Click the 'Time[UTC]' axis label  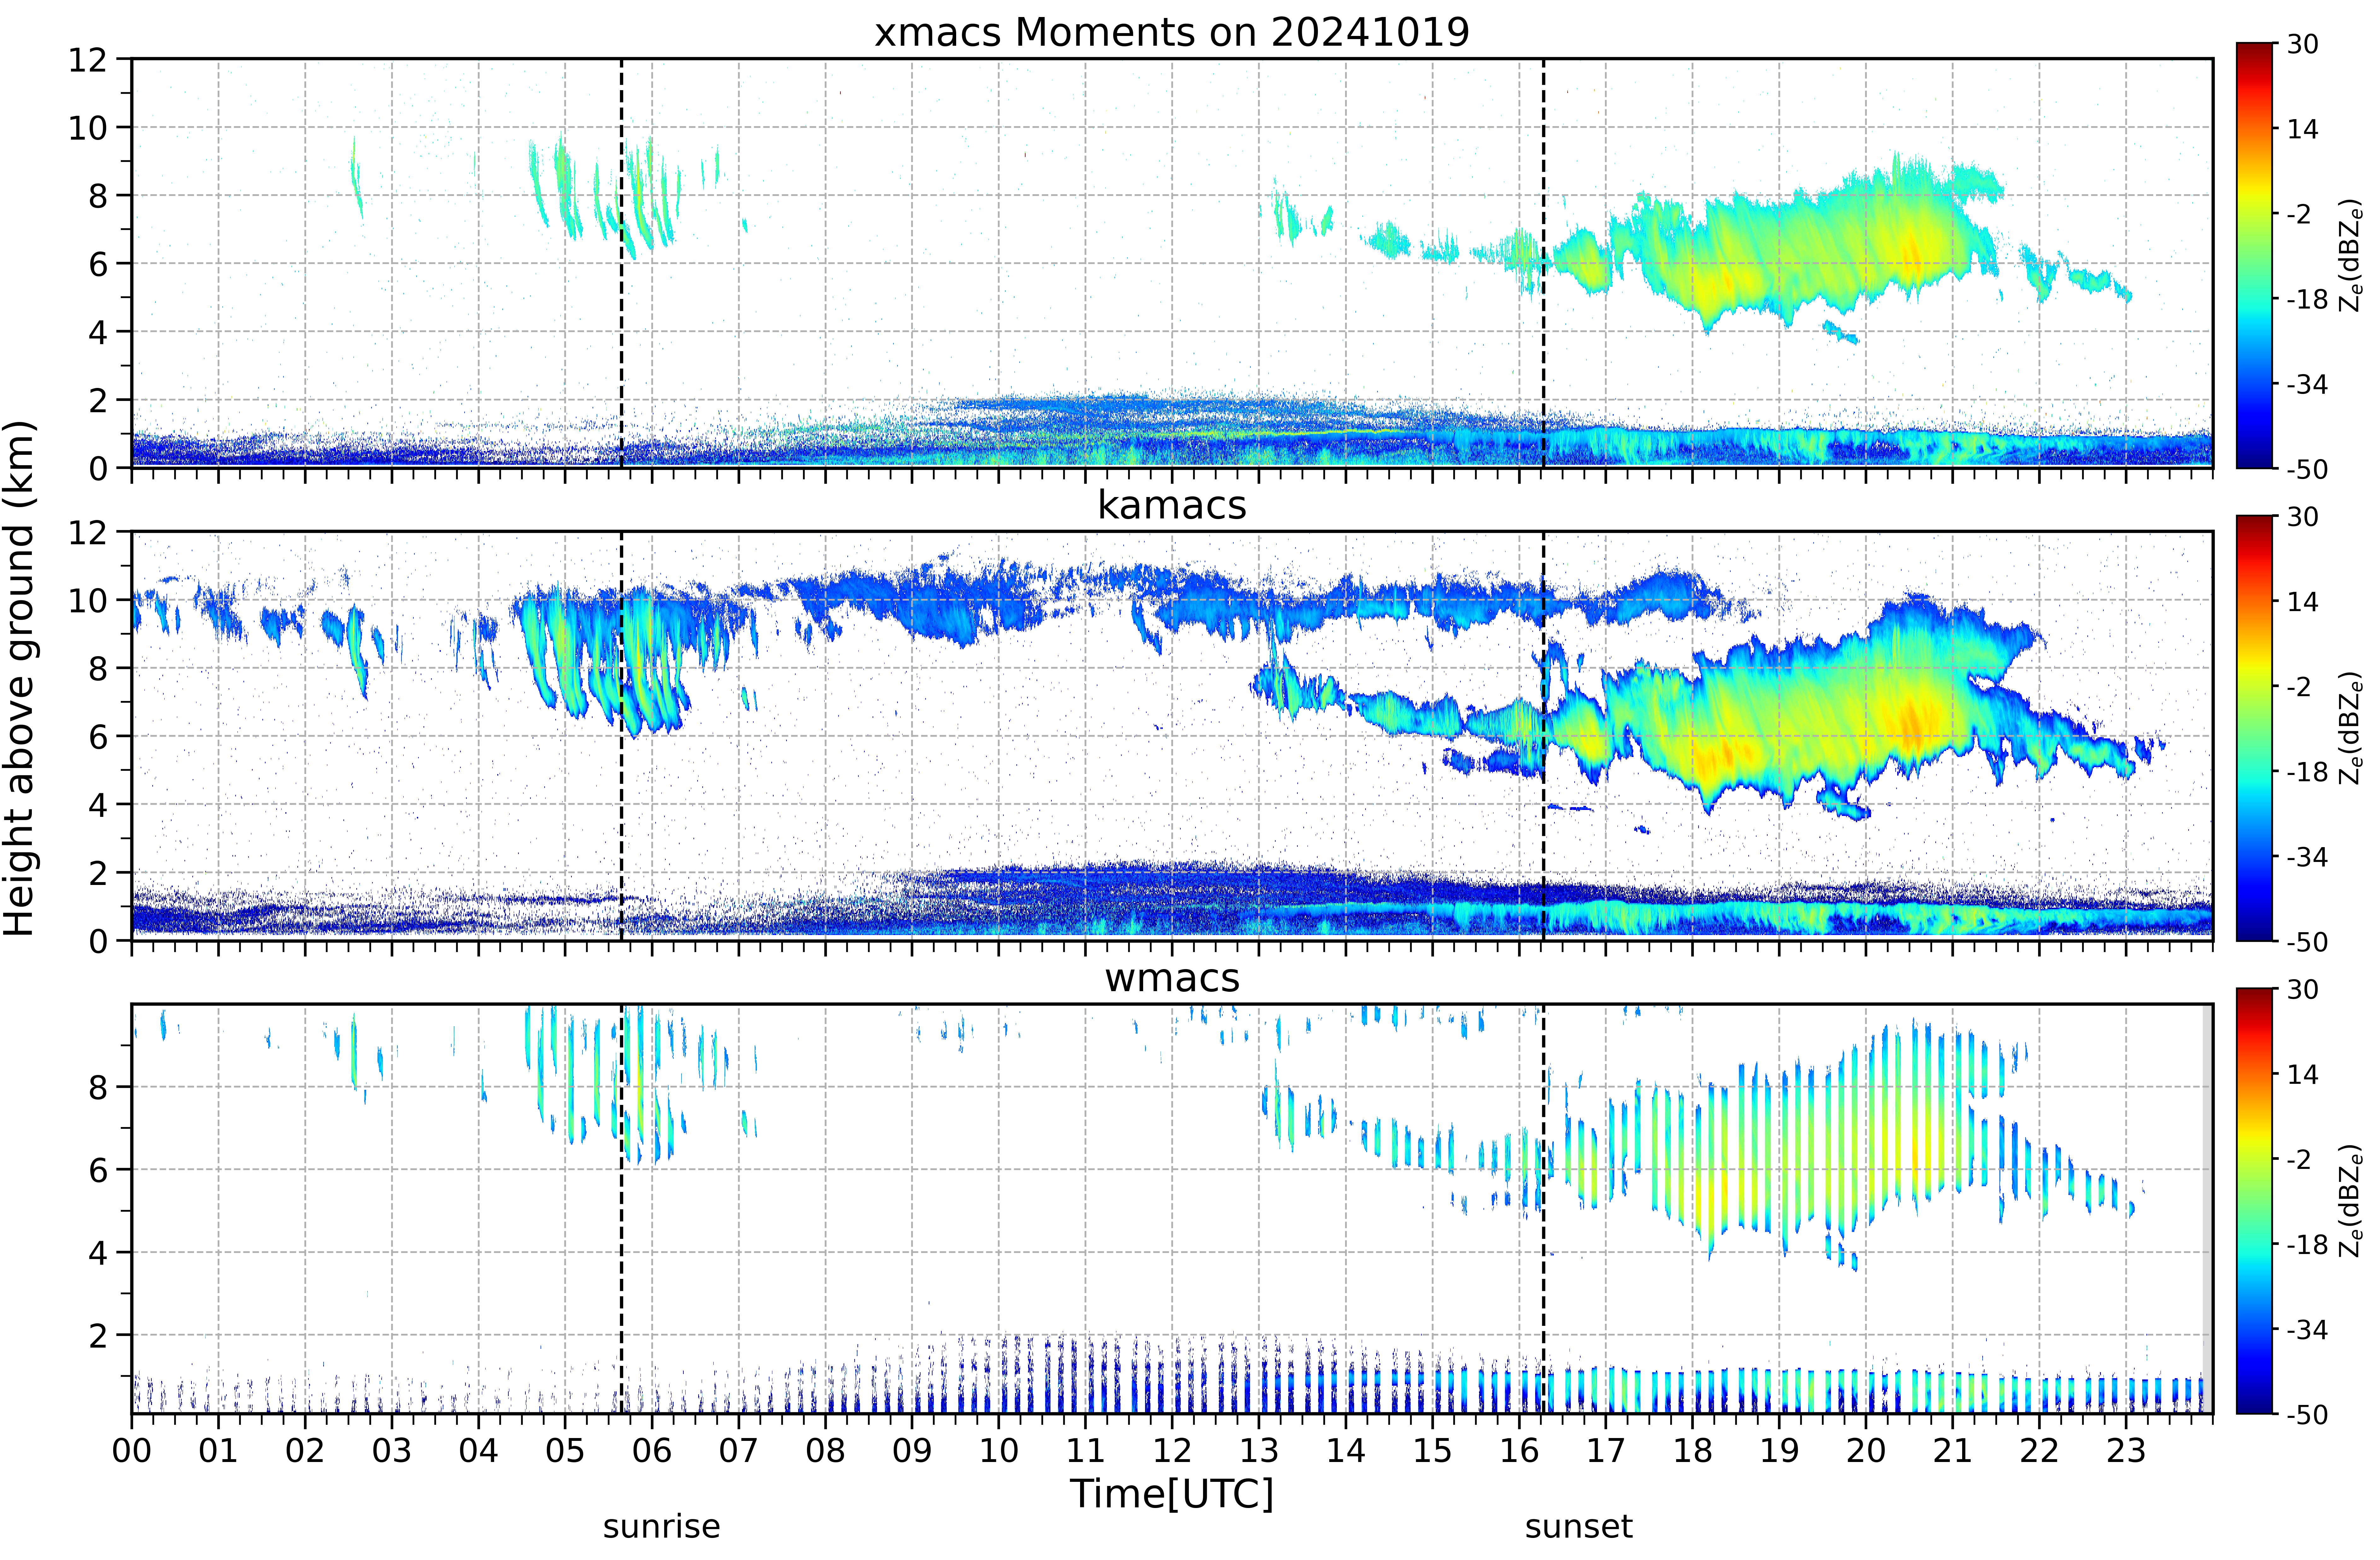(1172, 1494)
